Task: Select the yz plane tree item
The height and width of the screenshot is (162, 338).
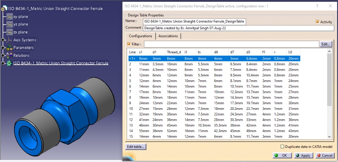Action: (x=21, y=24)
